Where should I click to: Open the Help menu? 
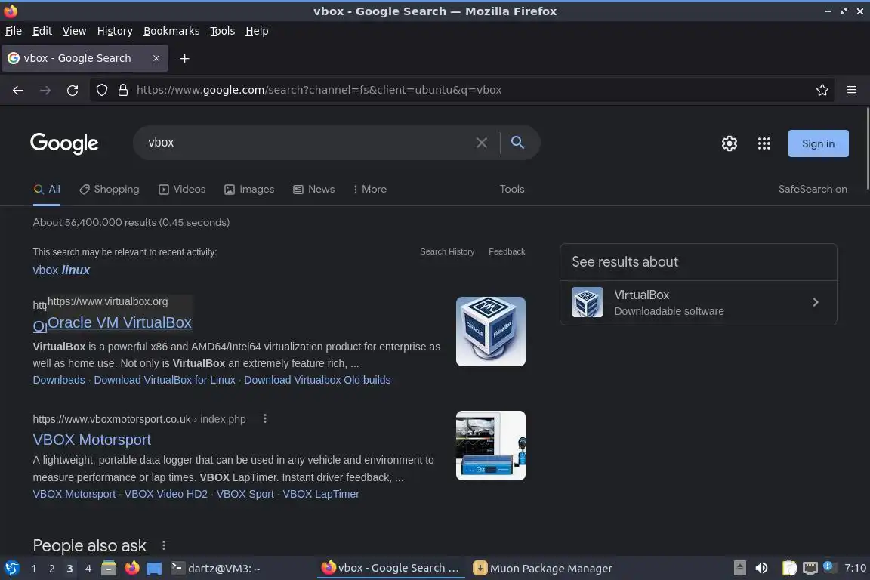[x=257, y=31]
